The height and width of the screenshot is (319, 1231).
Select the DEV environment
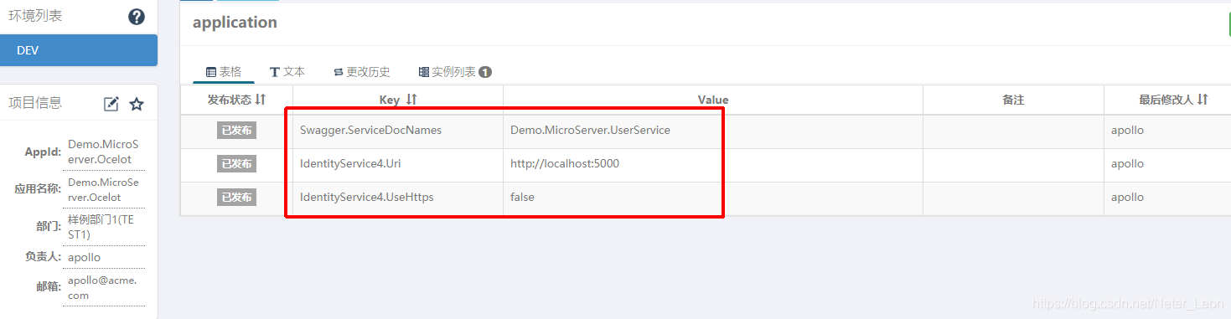[79, 50]
